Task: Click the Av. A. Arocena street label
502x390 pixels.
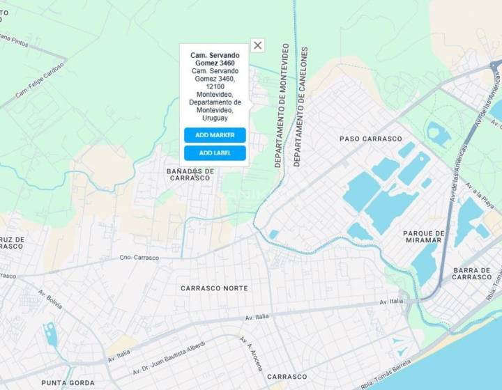Action: (x=252, y=354)
